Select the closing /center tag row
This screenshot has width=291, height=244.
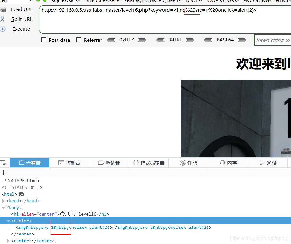(23, 234)
